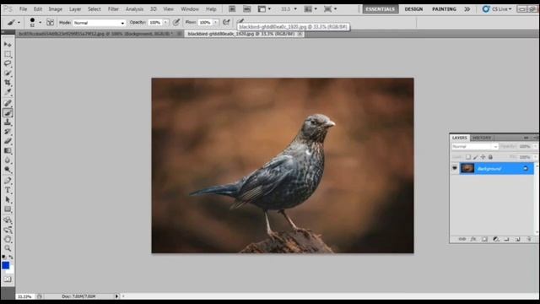540x304 pixels.
Task: Delete layer with trash icon
Action: (x=529, y=239)
